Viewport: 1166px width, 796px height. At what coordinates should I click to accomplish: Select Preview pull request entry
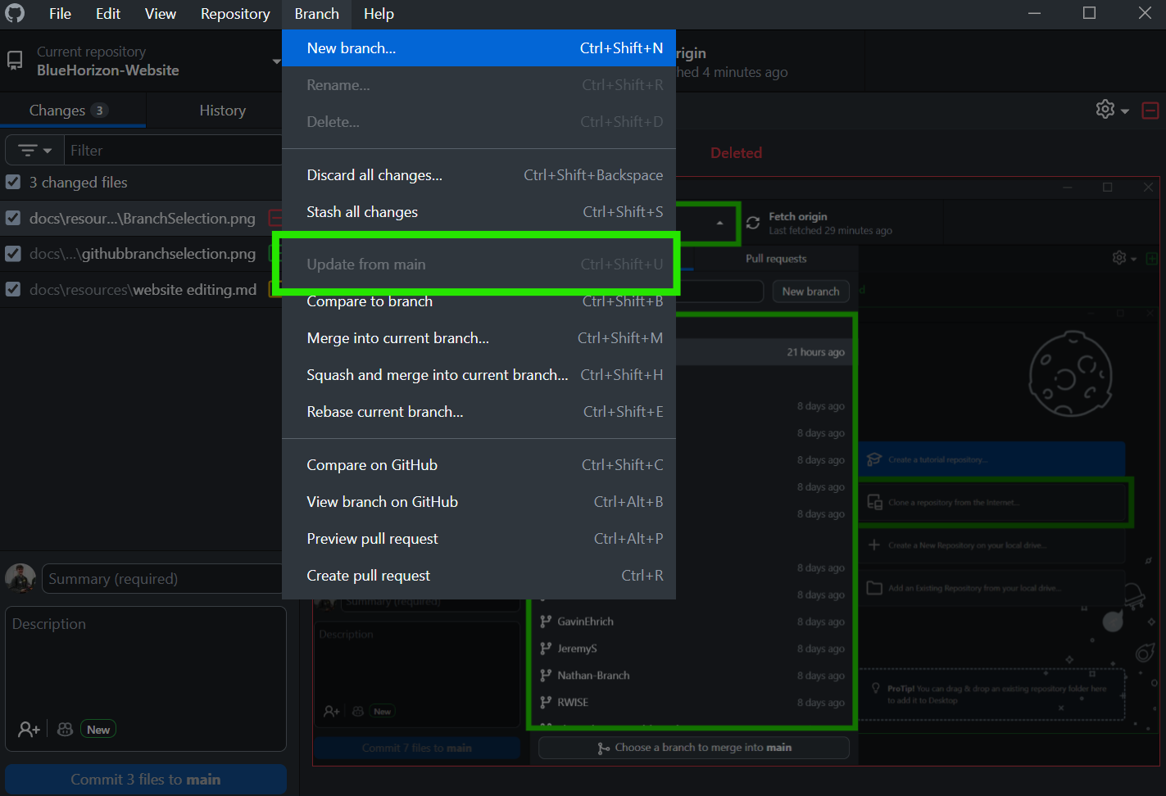479,539
